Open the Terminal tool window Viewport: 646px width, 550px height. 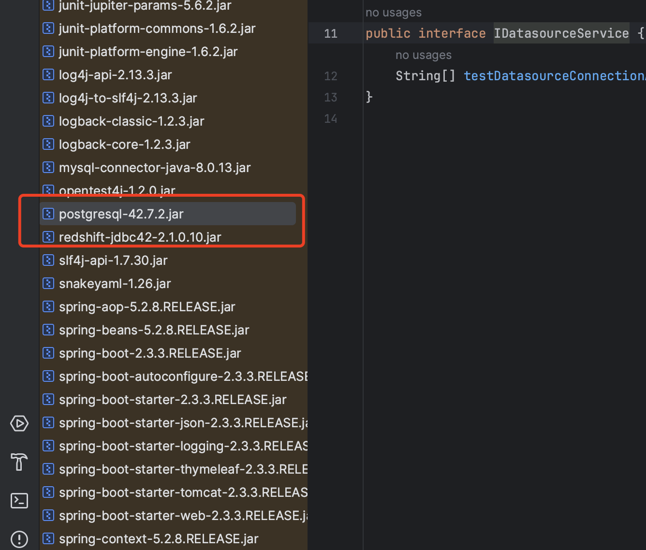point(19,500)
